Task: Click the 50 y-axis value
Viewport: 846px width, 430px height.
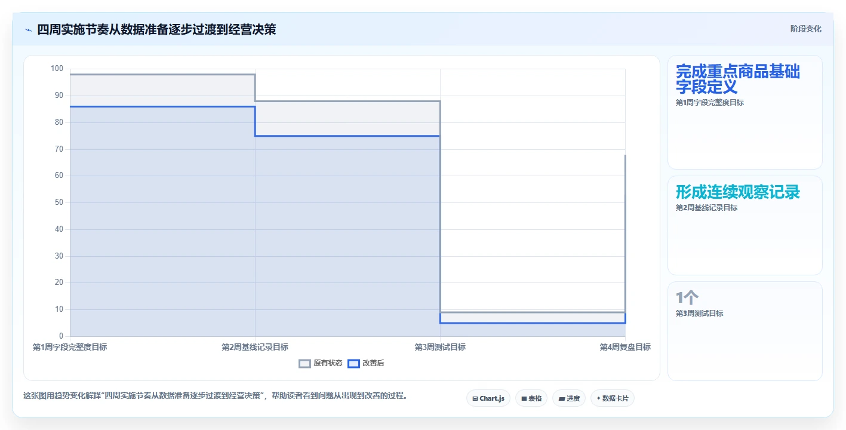Action: [x=59, y=202]
